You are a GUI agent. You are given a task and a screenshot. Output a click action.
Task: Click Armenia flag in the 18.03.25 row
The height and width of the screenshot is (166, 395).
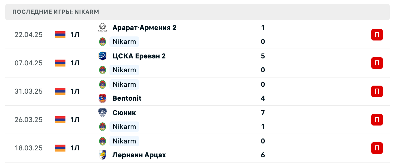tap(60, 148)
